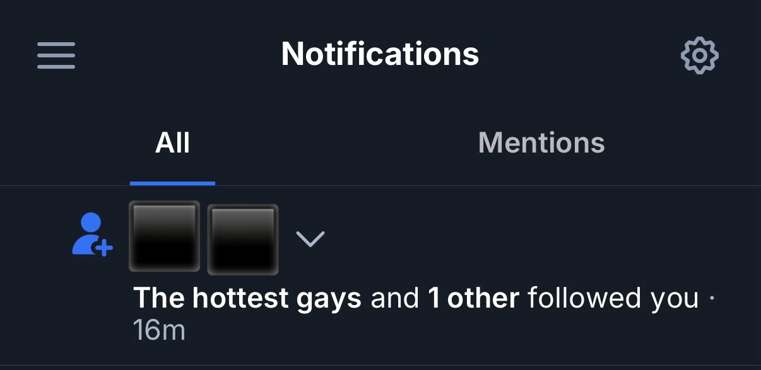Click the blue underline beneath All

172,183
